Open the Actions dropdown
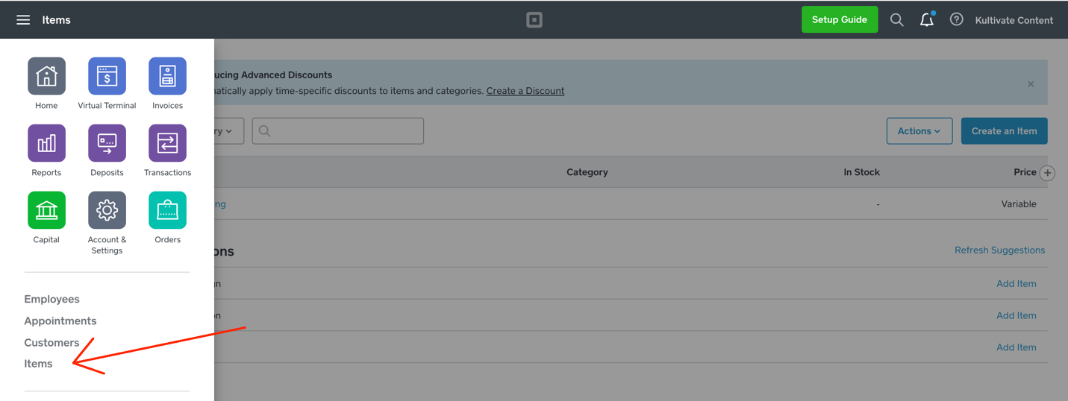The height and width of the screenshot is (401, 1068). 919,130
